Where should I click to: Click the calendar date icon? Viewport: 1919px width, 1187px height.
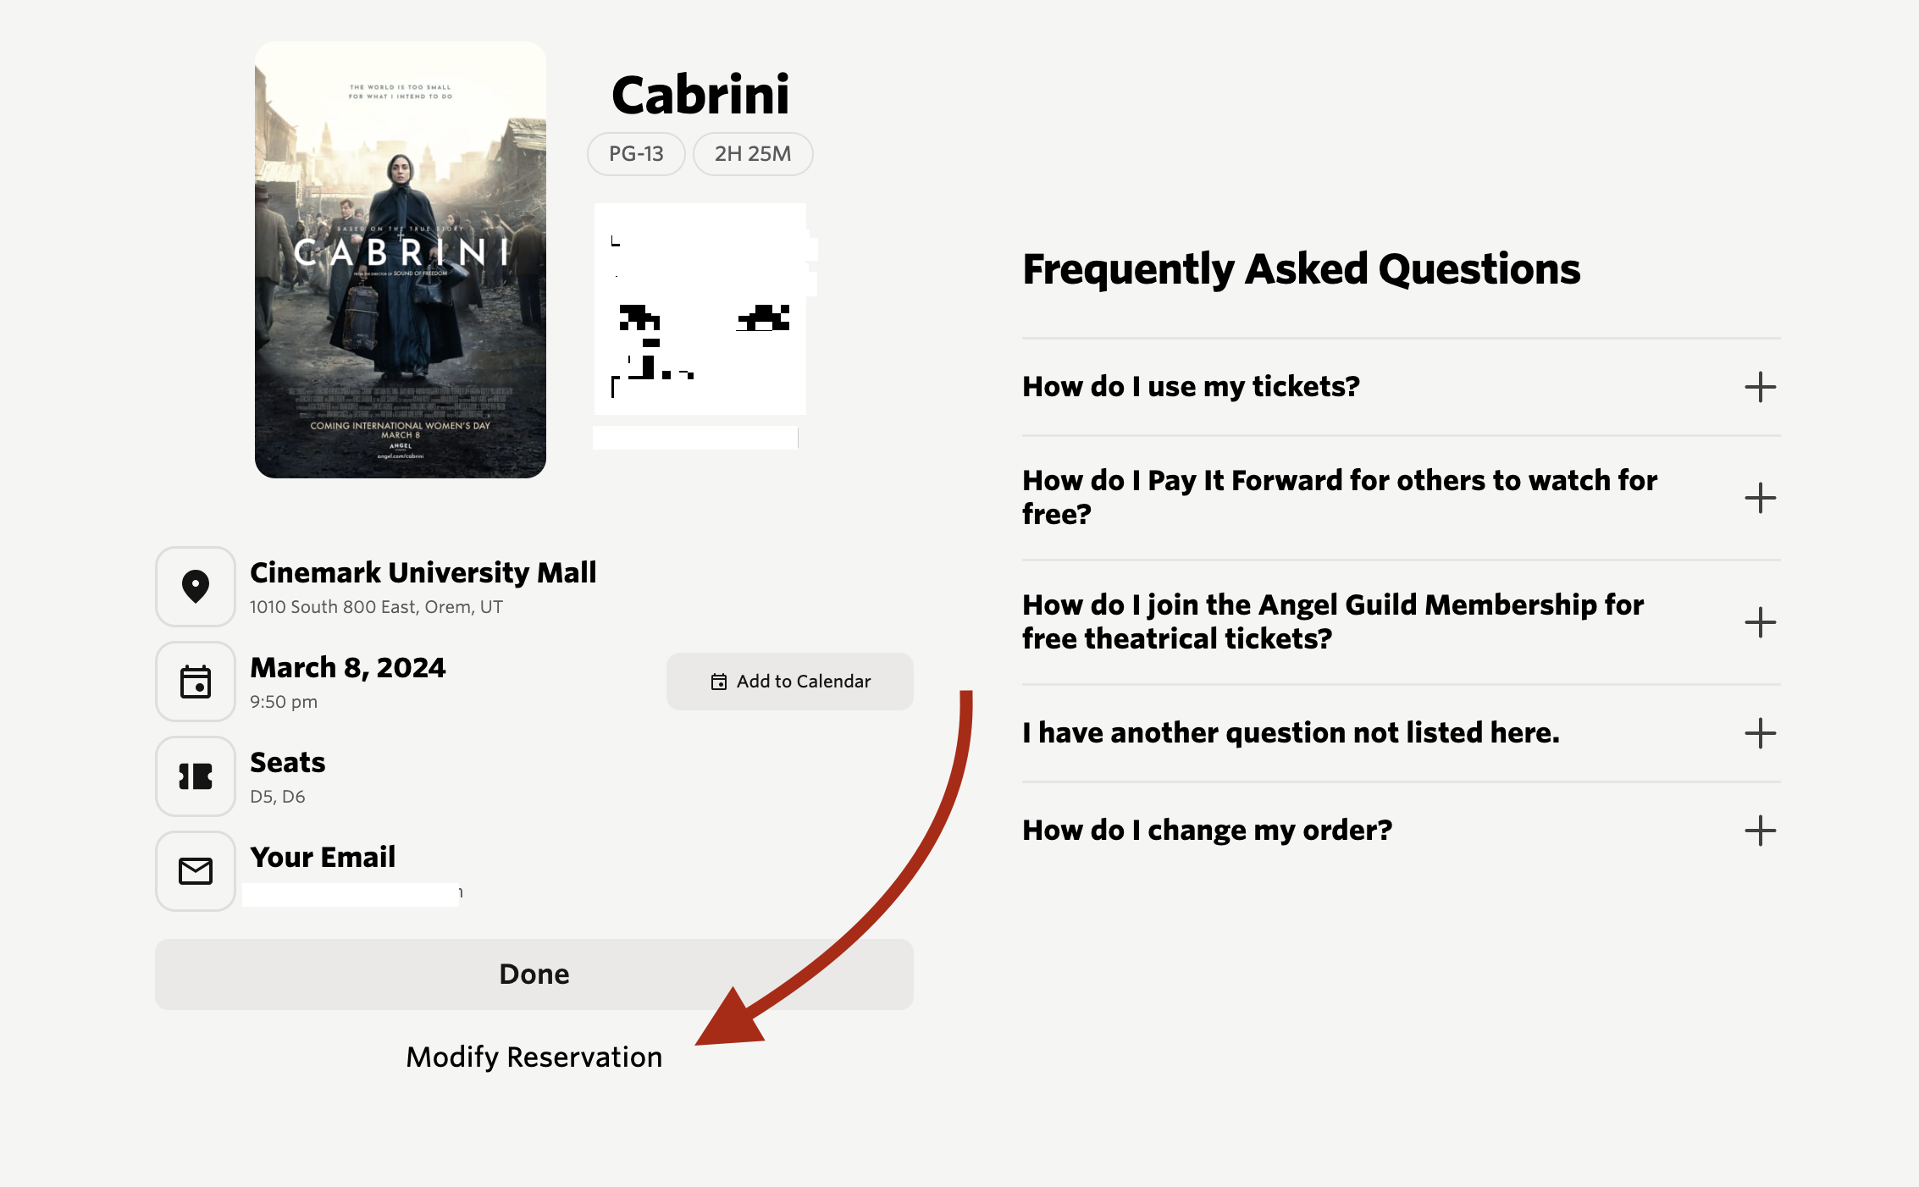[196, 682]
